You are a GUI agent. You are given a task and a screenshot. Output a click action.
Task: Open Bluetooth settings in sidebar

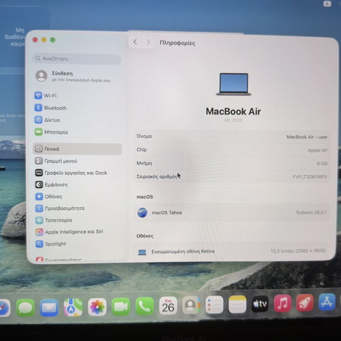tap(50, 108)
